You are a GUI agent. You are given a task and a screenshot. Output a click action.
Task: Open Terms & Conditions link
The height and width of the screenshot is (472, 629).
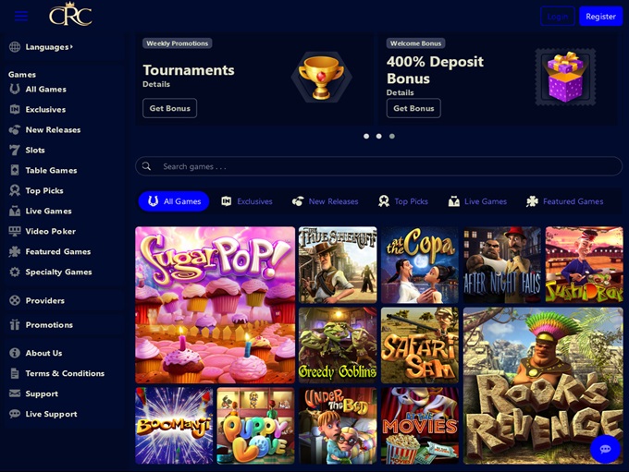(65, 373)
